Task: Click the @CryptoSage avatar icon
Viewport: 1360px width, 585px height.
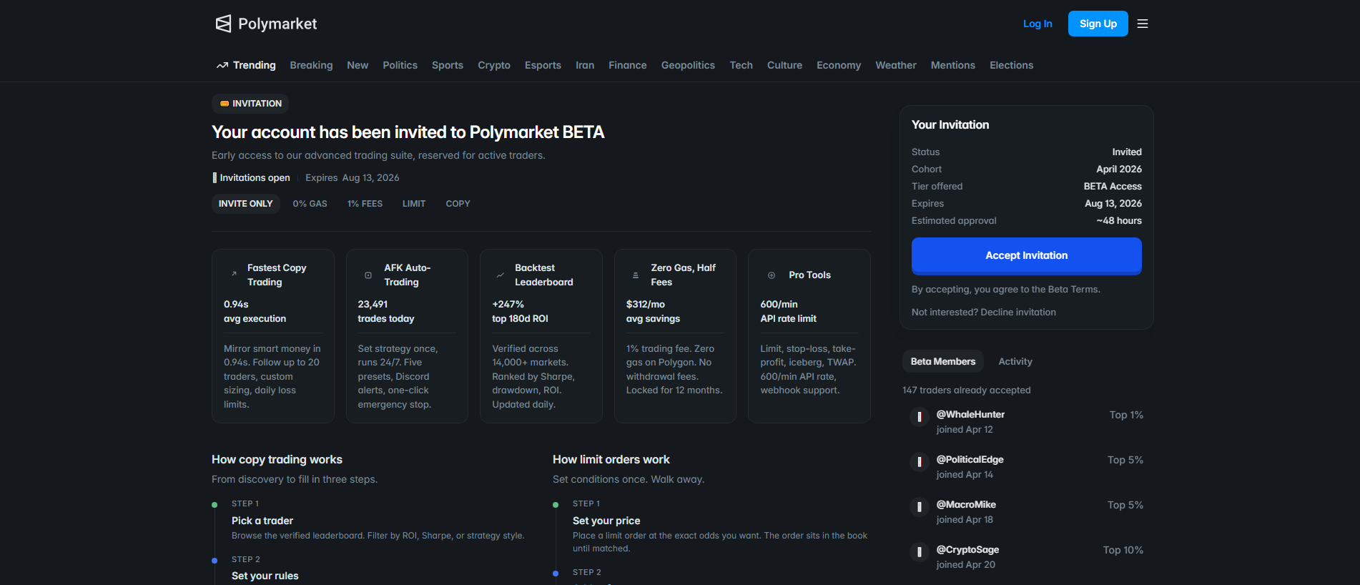Action: pos(919,551)
